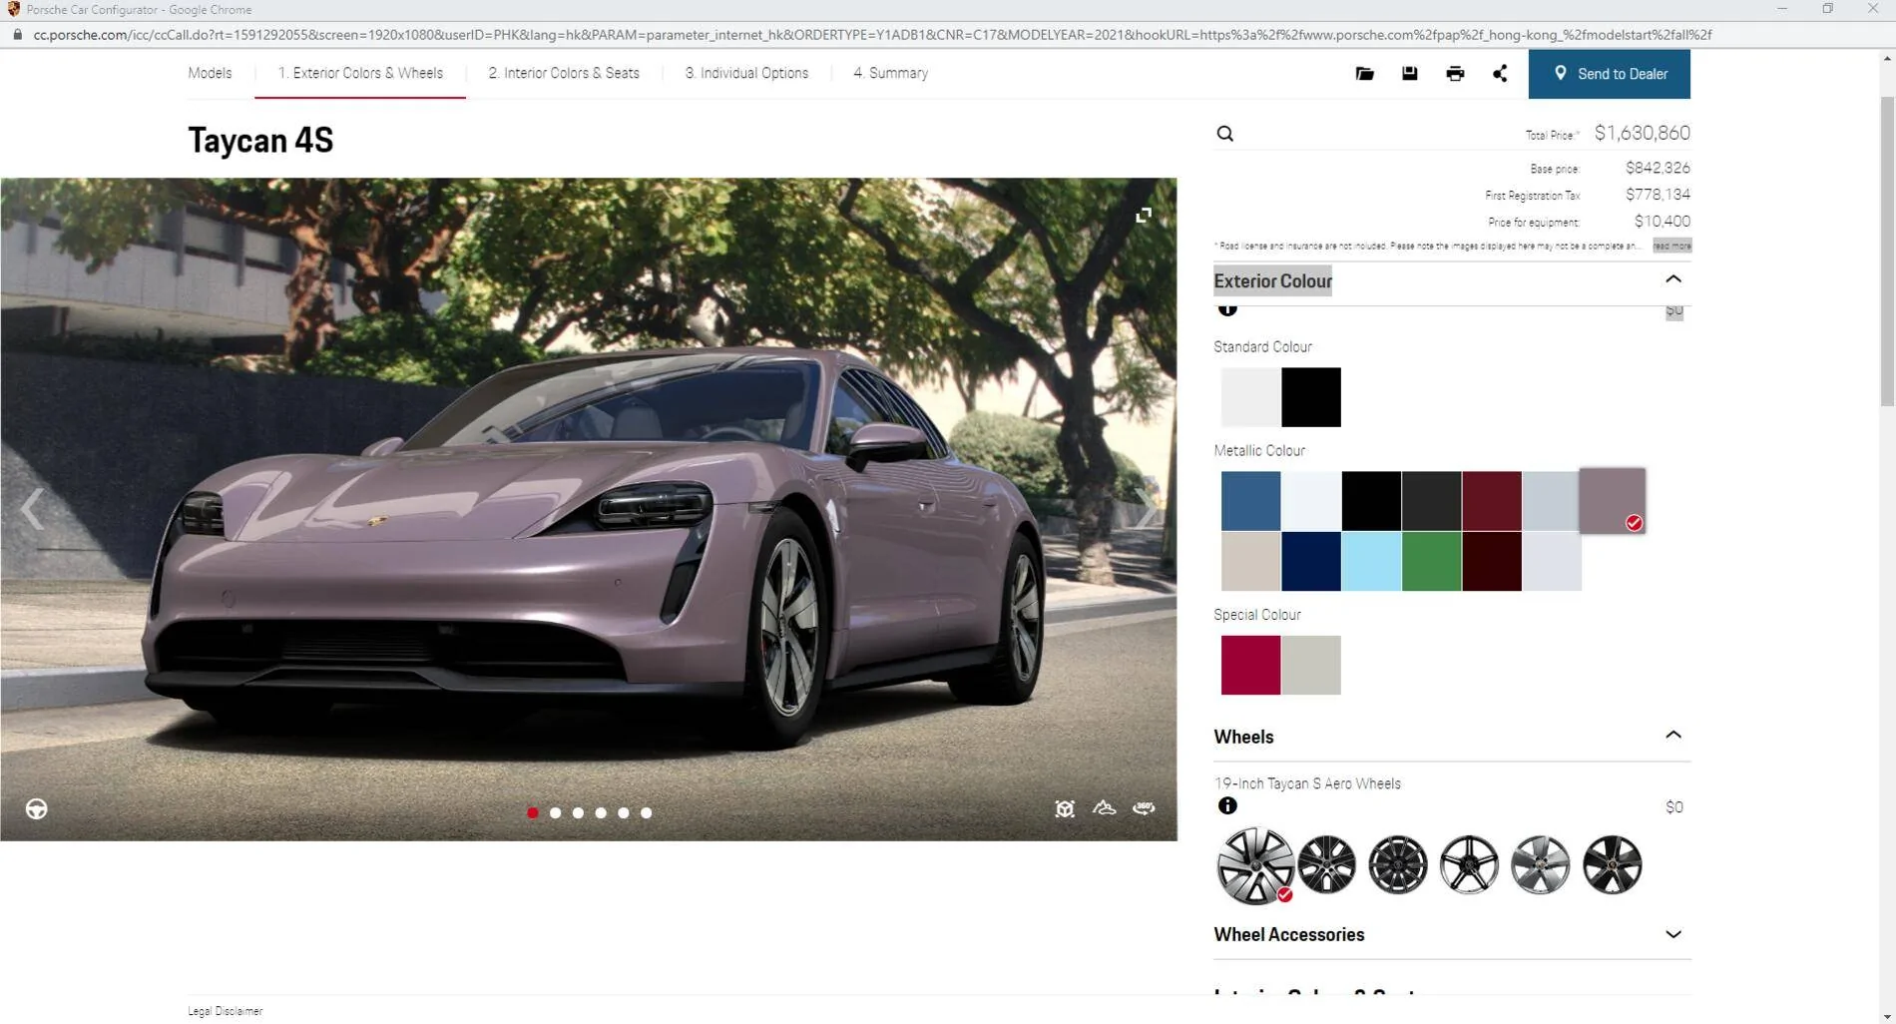Click the page vertical scrollbar
The width and height of the screenshot is (1896, 1024).
[1886, 252]
